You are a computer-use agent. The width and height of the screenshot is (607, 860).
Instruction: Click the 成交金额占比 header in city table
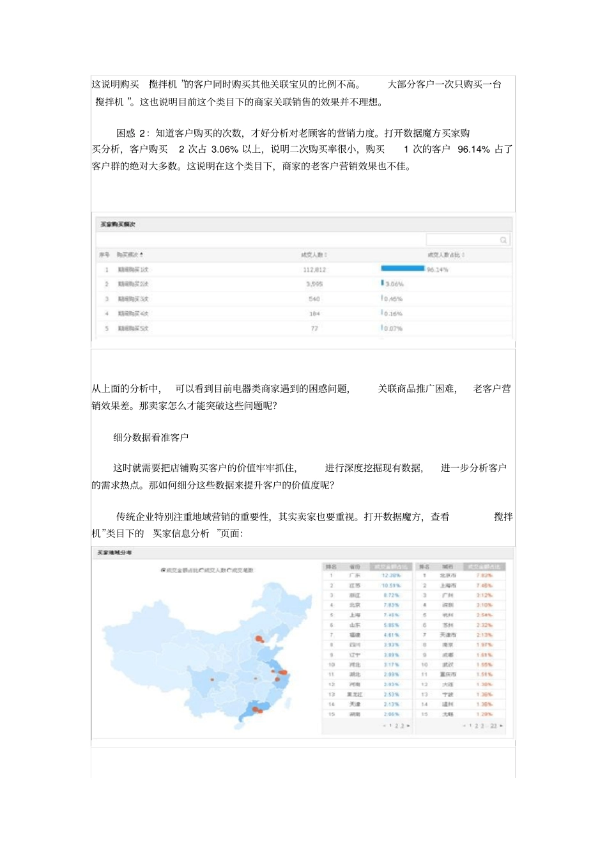pyautogui.click(x=484, y=567)
